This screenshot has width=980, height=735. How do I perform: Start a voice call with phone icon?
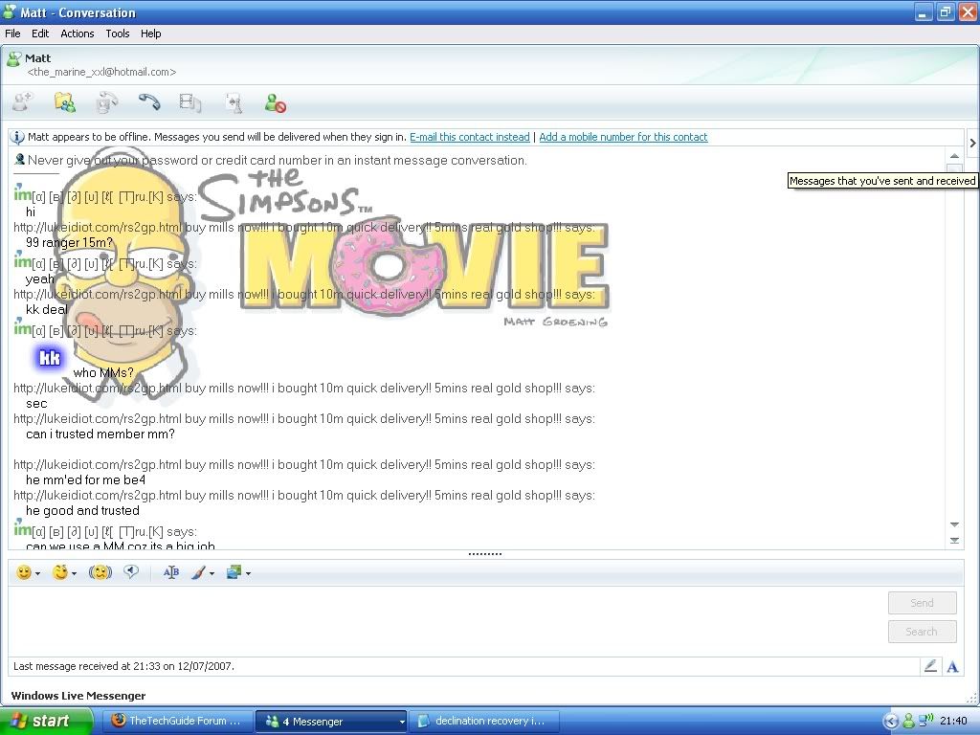tap(148, 102)
